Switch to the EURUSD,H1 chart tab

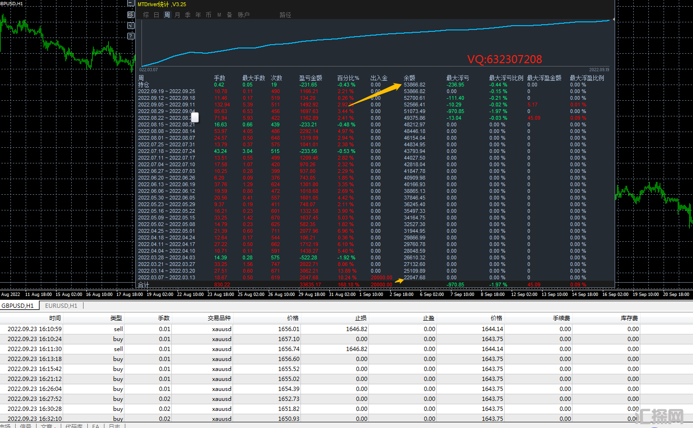pos(61,306)
